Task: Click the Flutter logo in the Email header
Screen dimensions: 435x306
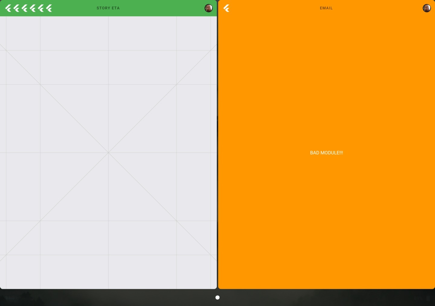Action: pyautogui.click(x=226, y=8)
